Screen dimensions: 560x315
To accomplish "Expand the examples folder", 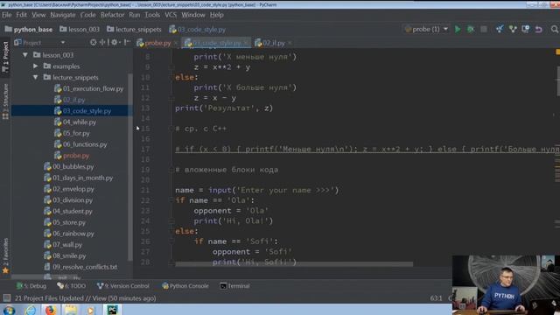I will [35, 66].
